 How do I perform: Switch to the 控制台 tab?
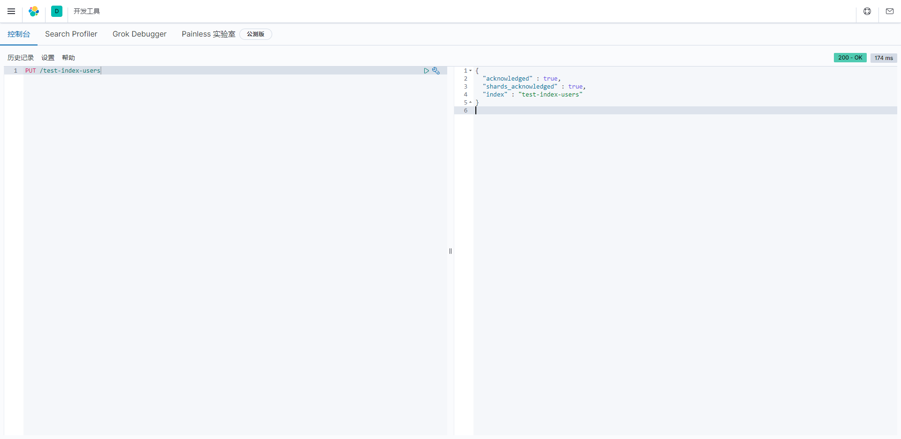point(19,34)
